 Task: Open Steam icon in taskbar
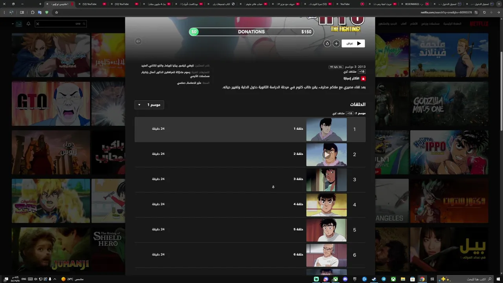[374, 279]
